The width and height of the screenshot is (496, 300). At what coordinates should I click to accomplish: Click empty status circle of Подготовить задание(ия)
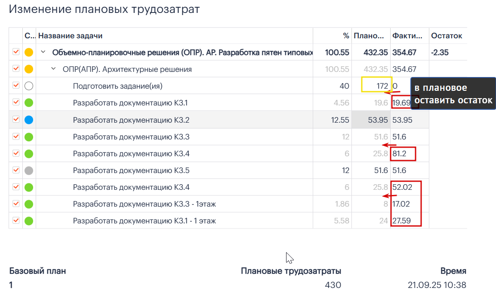pos(29,86)
